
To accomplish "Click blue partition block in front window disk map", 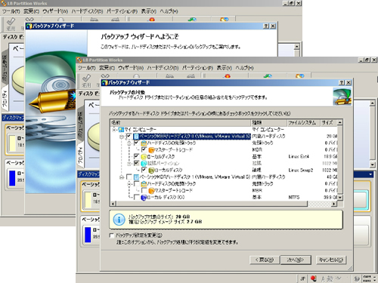I will point(88,235).
